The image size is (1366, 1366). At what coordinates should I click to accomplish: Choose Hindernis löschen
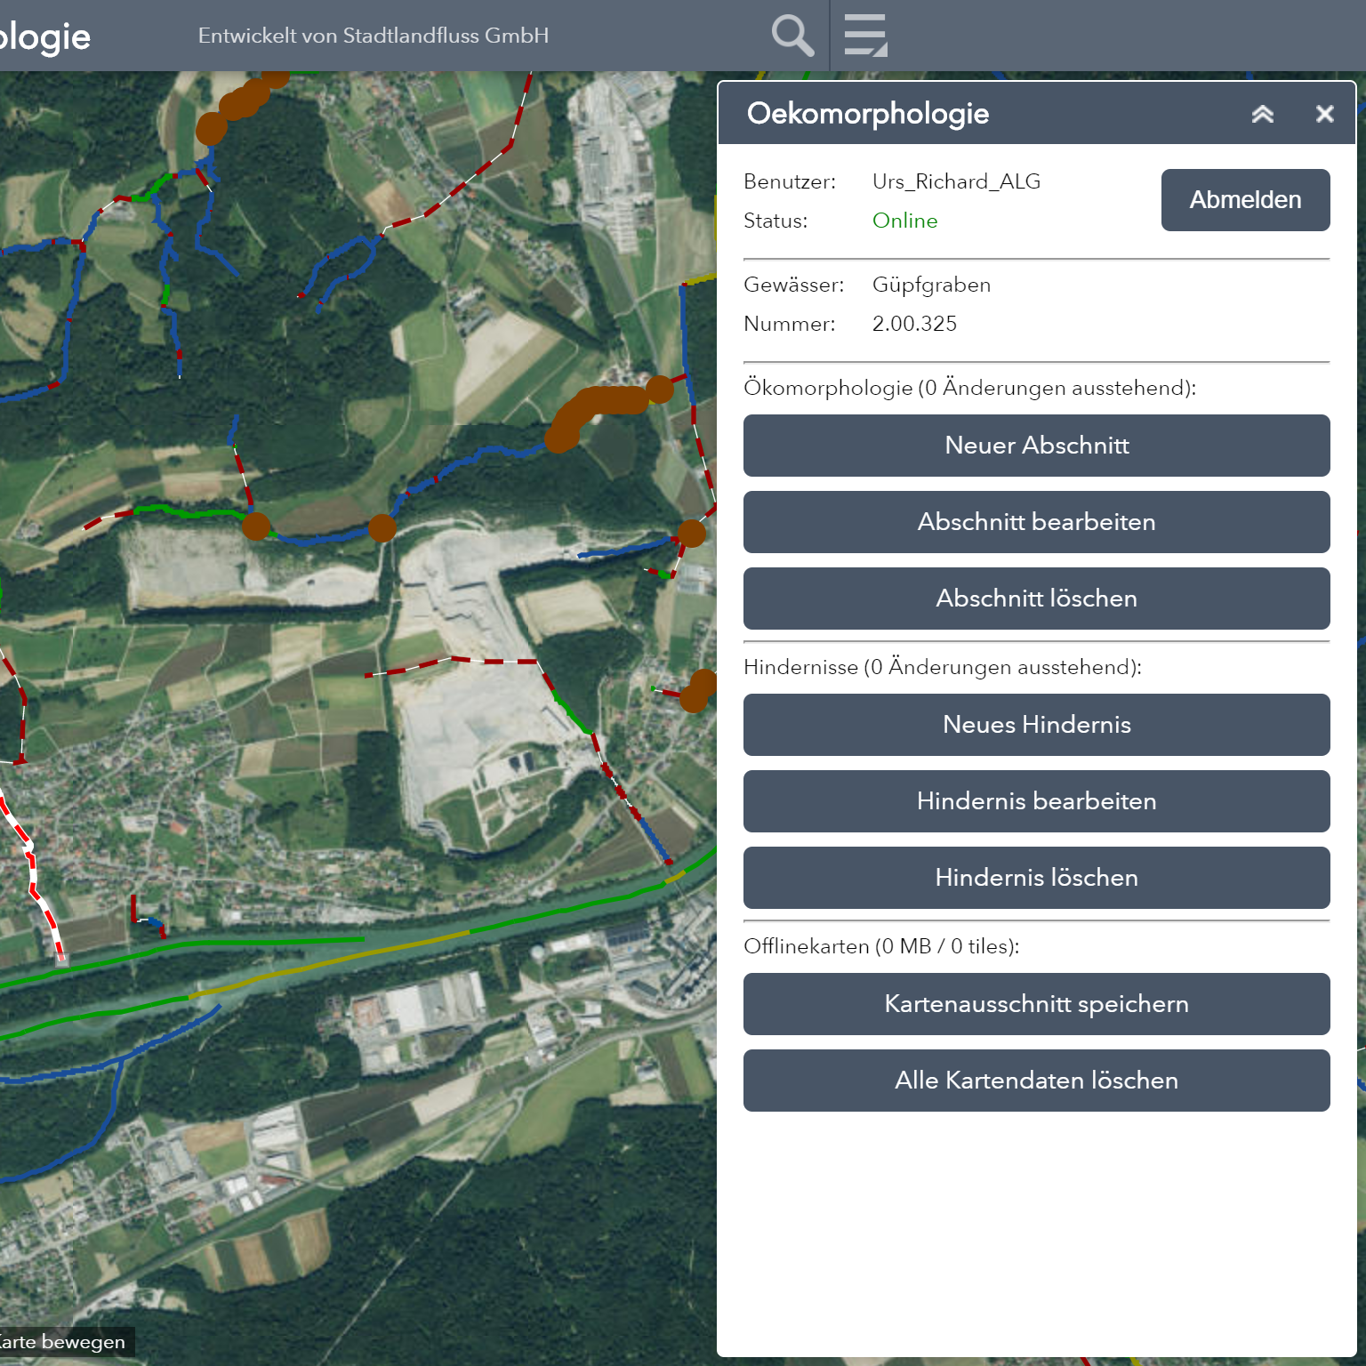pyautogui.click(x=1036, y=878)
